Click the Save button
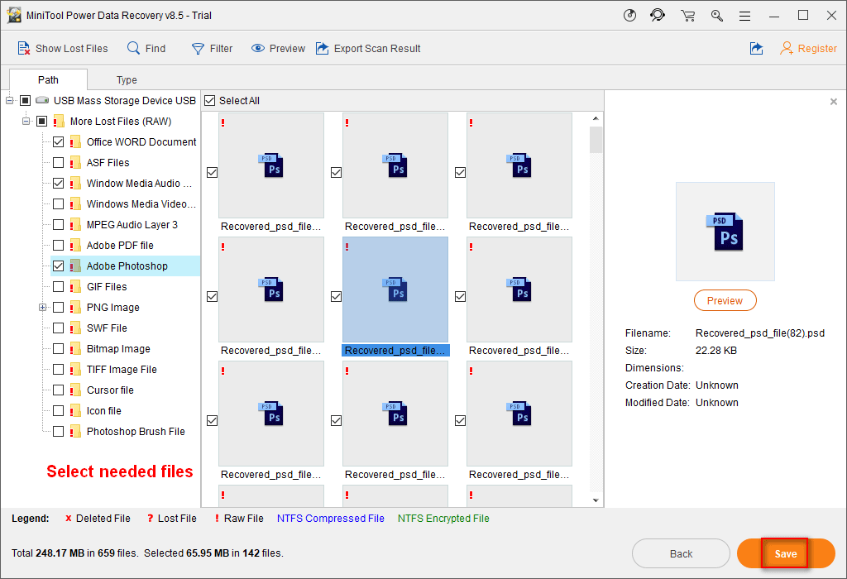847x579 pixels. 786,553
